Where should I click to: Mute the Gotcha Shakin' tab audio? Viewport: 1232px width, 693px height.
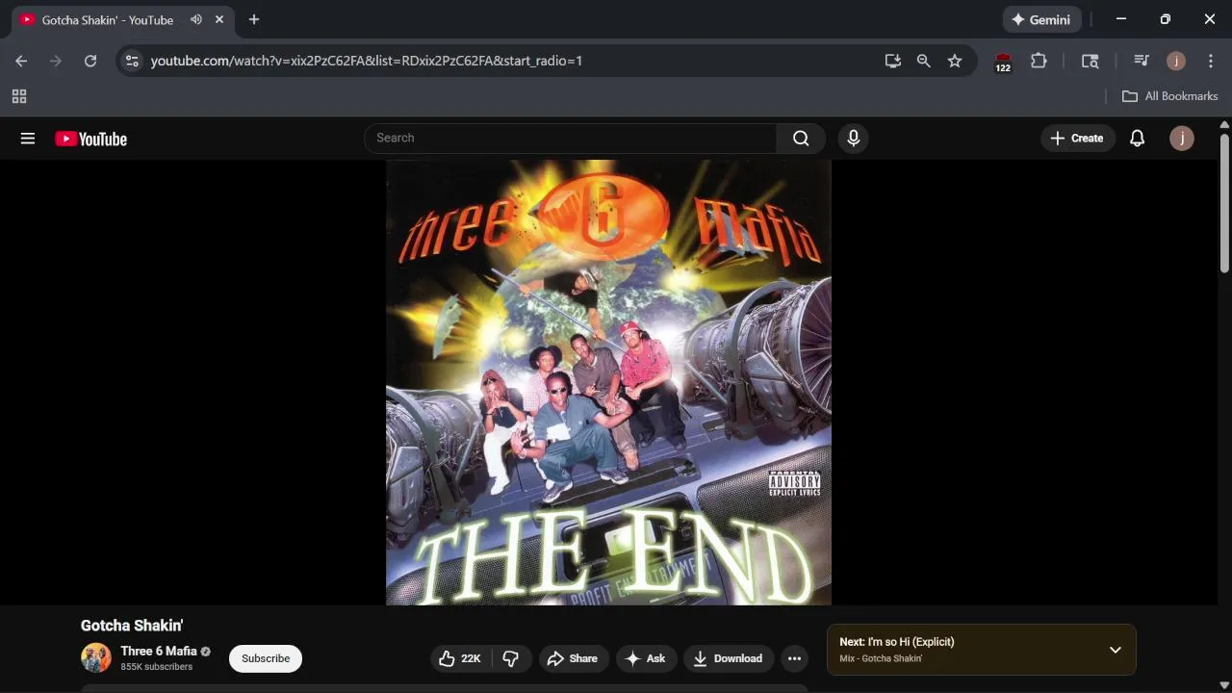(x=196, y=19)
